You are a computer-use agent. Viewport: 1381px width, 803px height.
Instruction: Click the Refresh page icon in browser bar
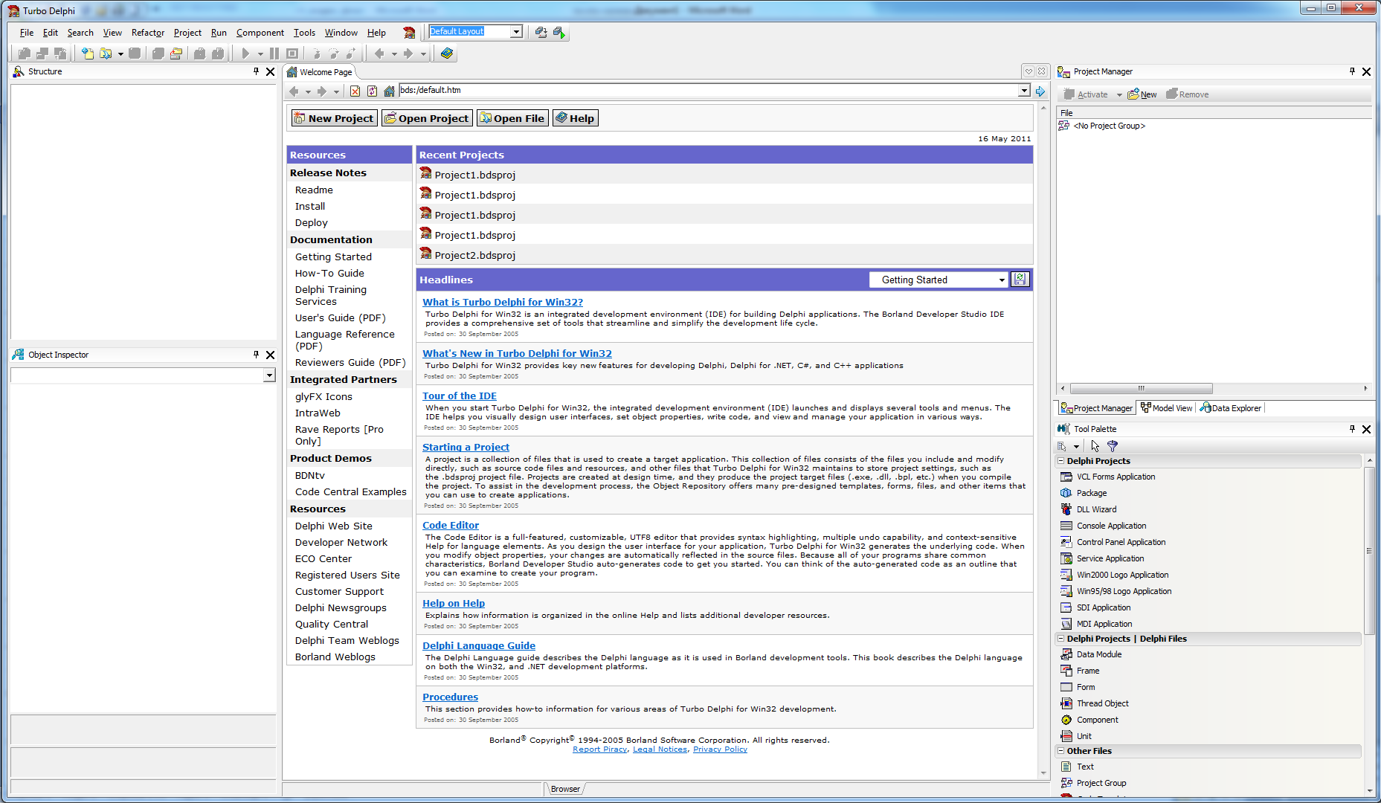372,91
